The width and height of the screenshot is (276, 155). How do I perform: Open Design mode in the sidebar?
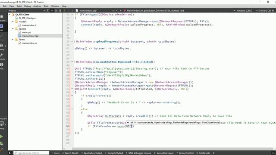pos(2,36)
